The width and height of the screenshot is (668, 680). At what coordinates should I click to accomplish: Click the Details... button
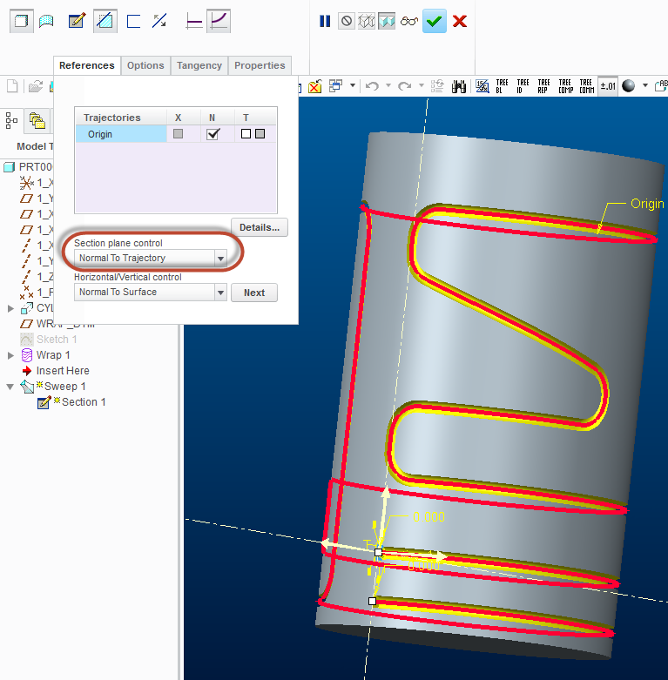click(x=260, y=227)
